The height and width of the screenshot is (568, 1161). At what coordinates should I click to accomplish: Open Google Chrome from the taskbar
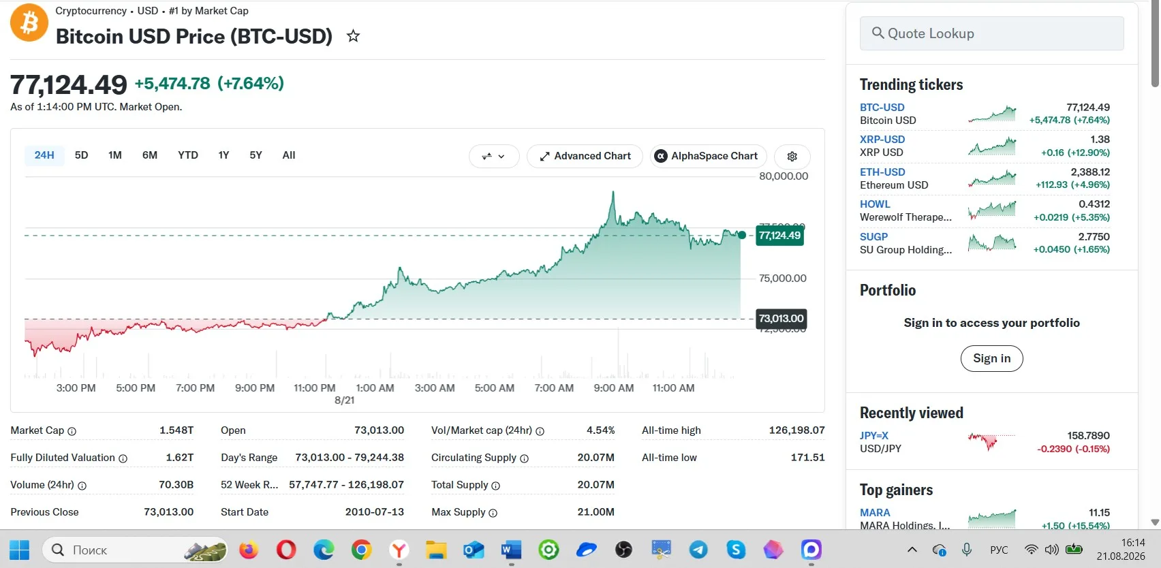tap(361, 550)
